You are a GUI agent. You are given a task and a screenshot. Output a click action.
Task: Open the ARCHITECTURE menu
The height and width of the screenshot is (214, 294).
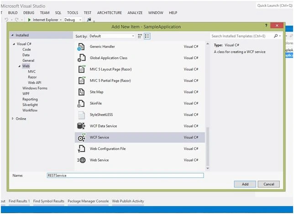[109, 13]
